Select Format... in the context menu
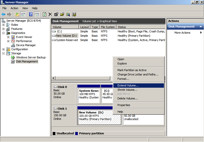The width and height of the screenshot is (204, 142). [x=139, y=79]
